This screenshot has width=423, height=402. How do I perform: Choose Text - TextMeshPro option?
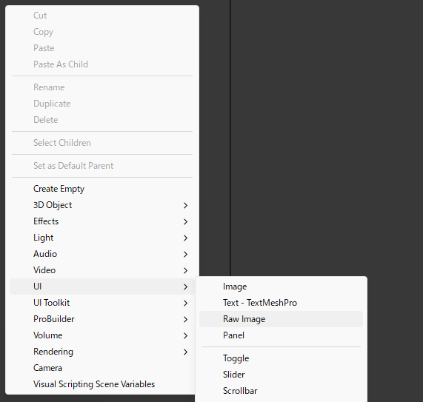[x=281, y=303]
